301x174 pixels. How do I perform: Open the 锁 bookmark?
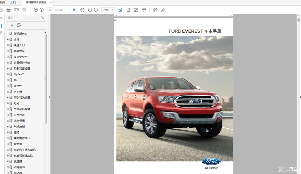[x=15, y=80]
